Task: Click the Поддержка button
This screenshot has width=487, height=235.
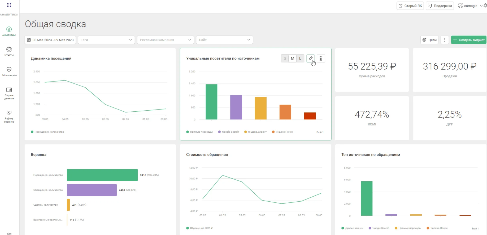Action: (440, 6)
